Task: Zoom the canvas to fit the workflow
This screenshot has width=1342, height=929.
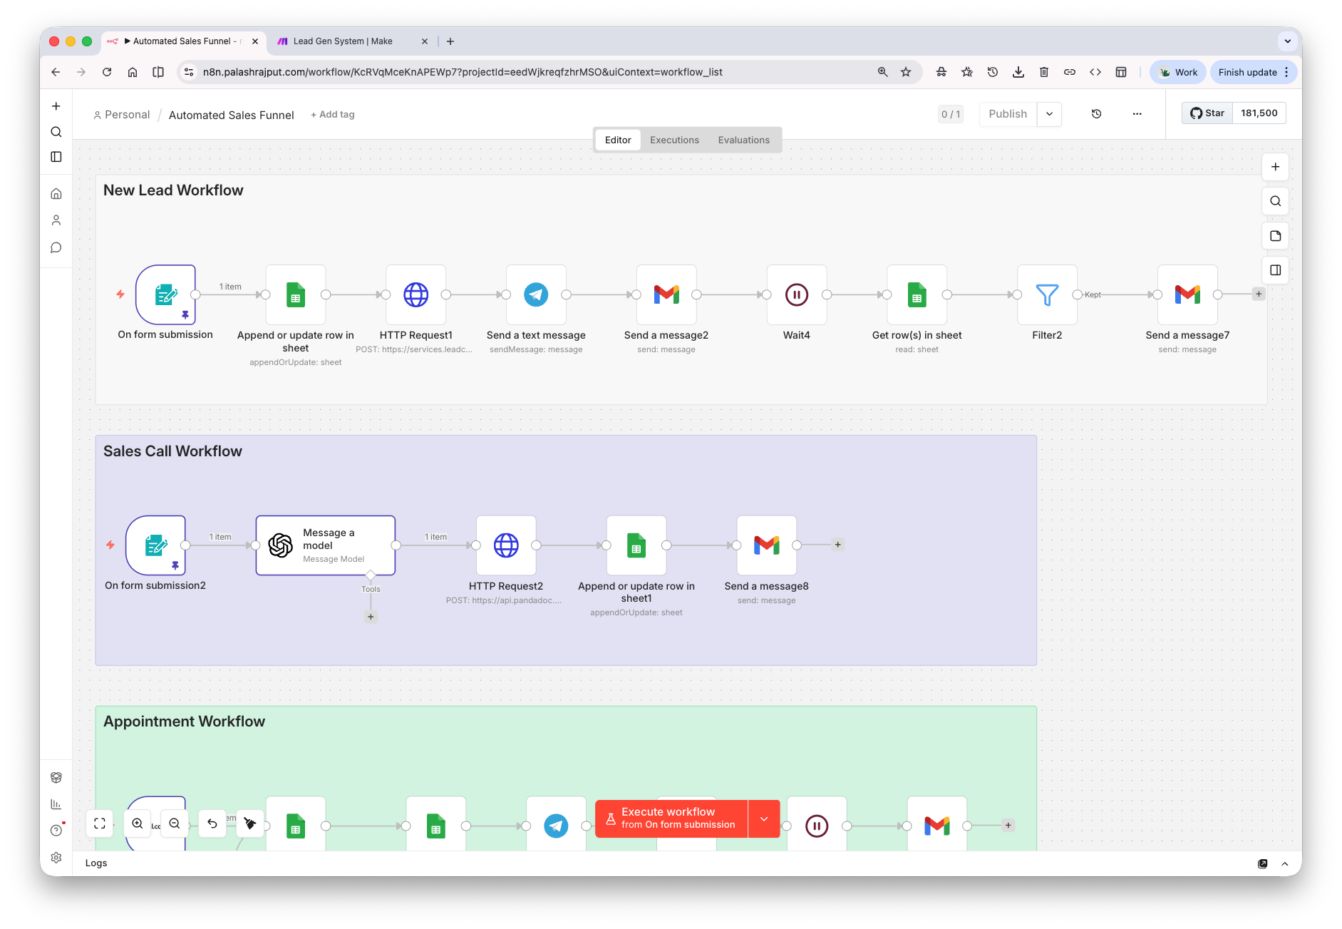Action: coord(99,823)
